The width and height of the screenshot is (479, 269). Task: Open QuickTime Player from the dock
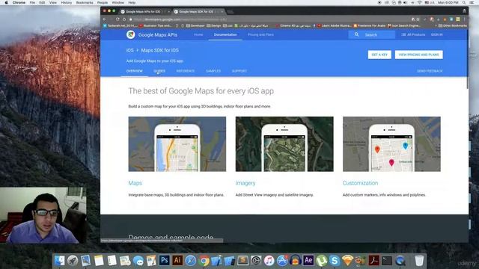[400, 261]
